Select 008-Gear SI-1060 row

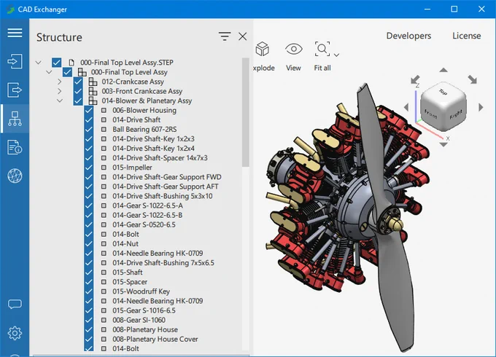pyautogui.click(x=139, y=320)
